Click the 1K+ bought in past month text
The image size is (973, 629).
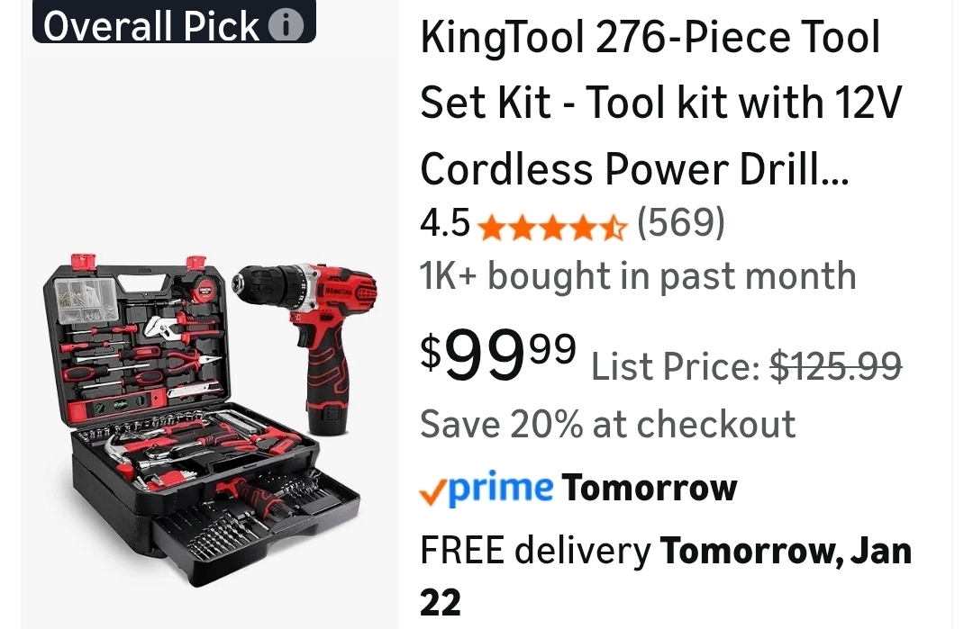point(638,275)
